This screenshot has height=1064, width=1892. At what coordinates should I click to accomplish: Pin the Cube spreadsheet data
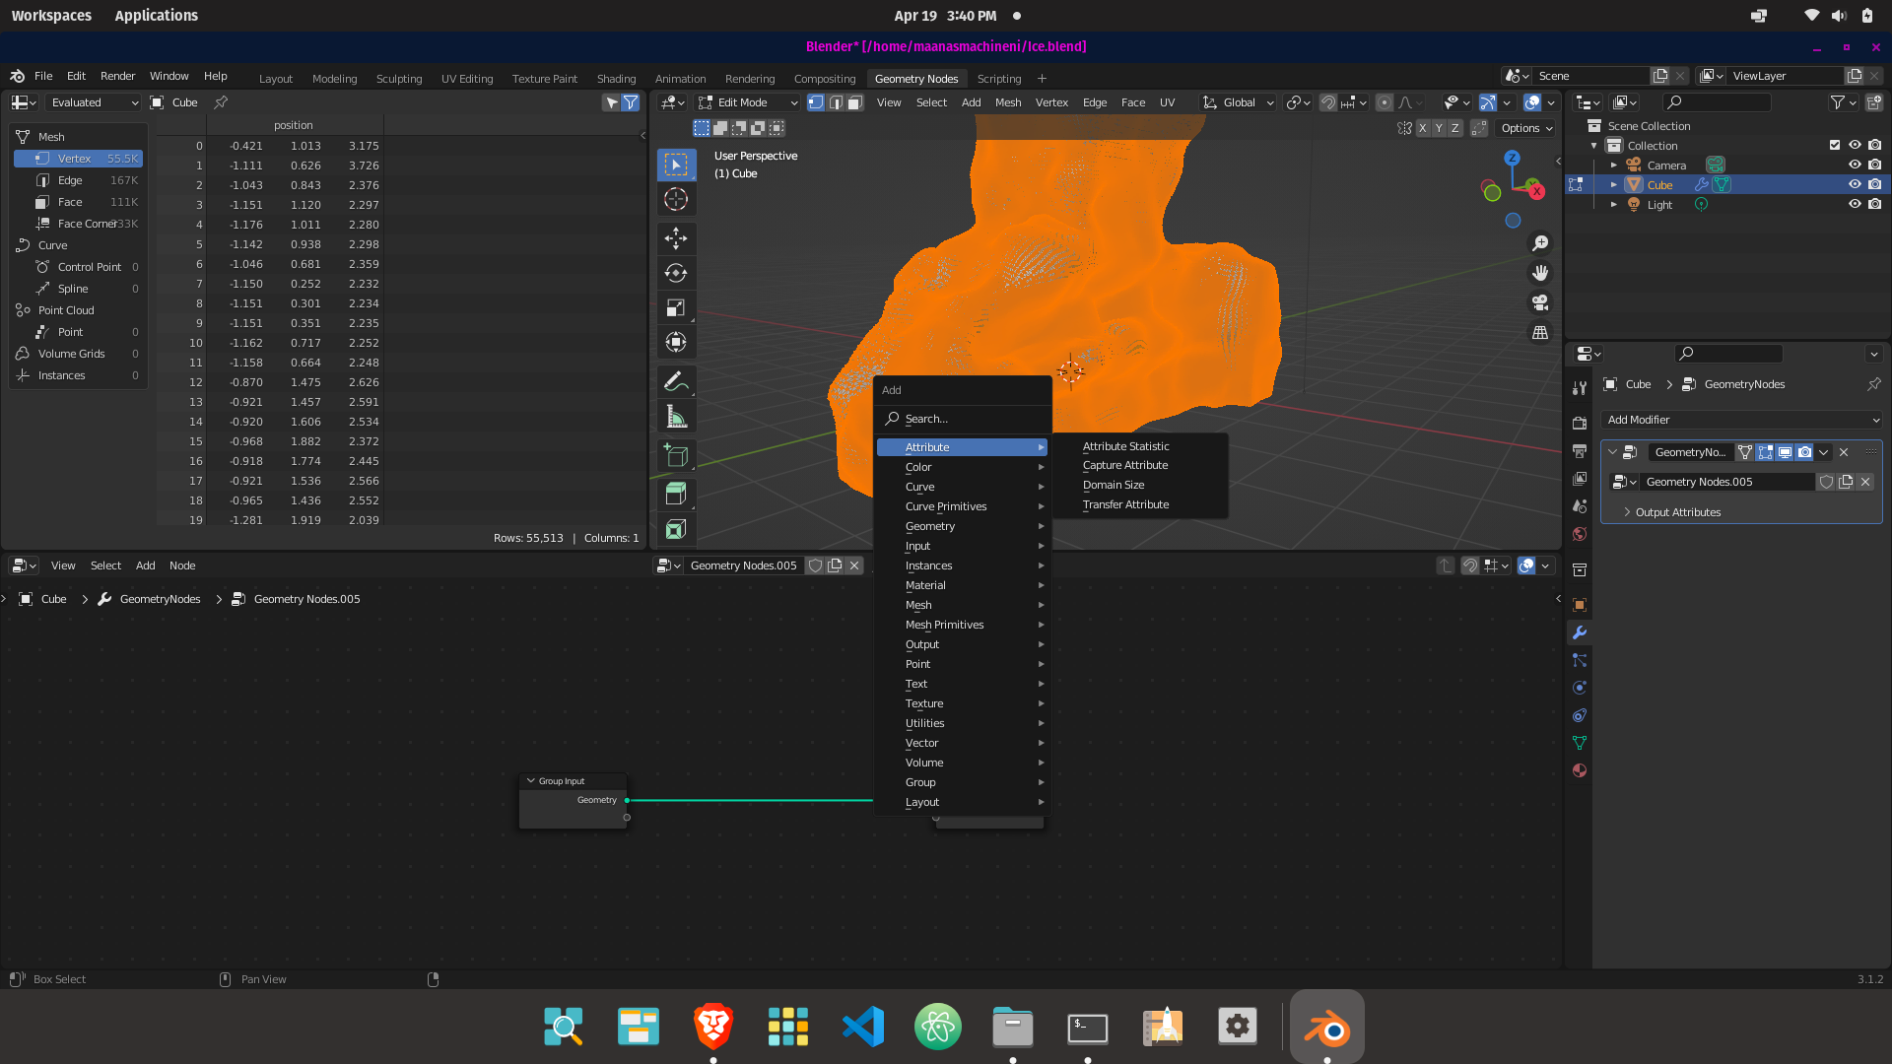[x=221, y=102]
